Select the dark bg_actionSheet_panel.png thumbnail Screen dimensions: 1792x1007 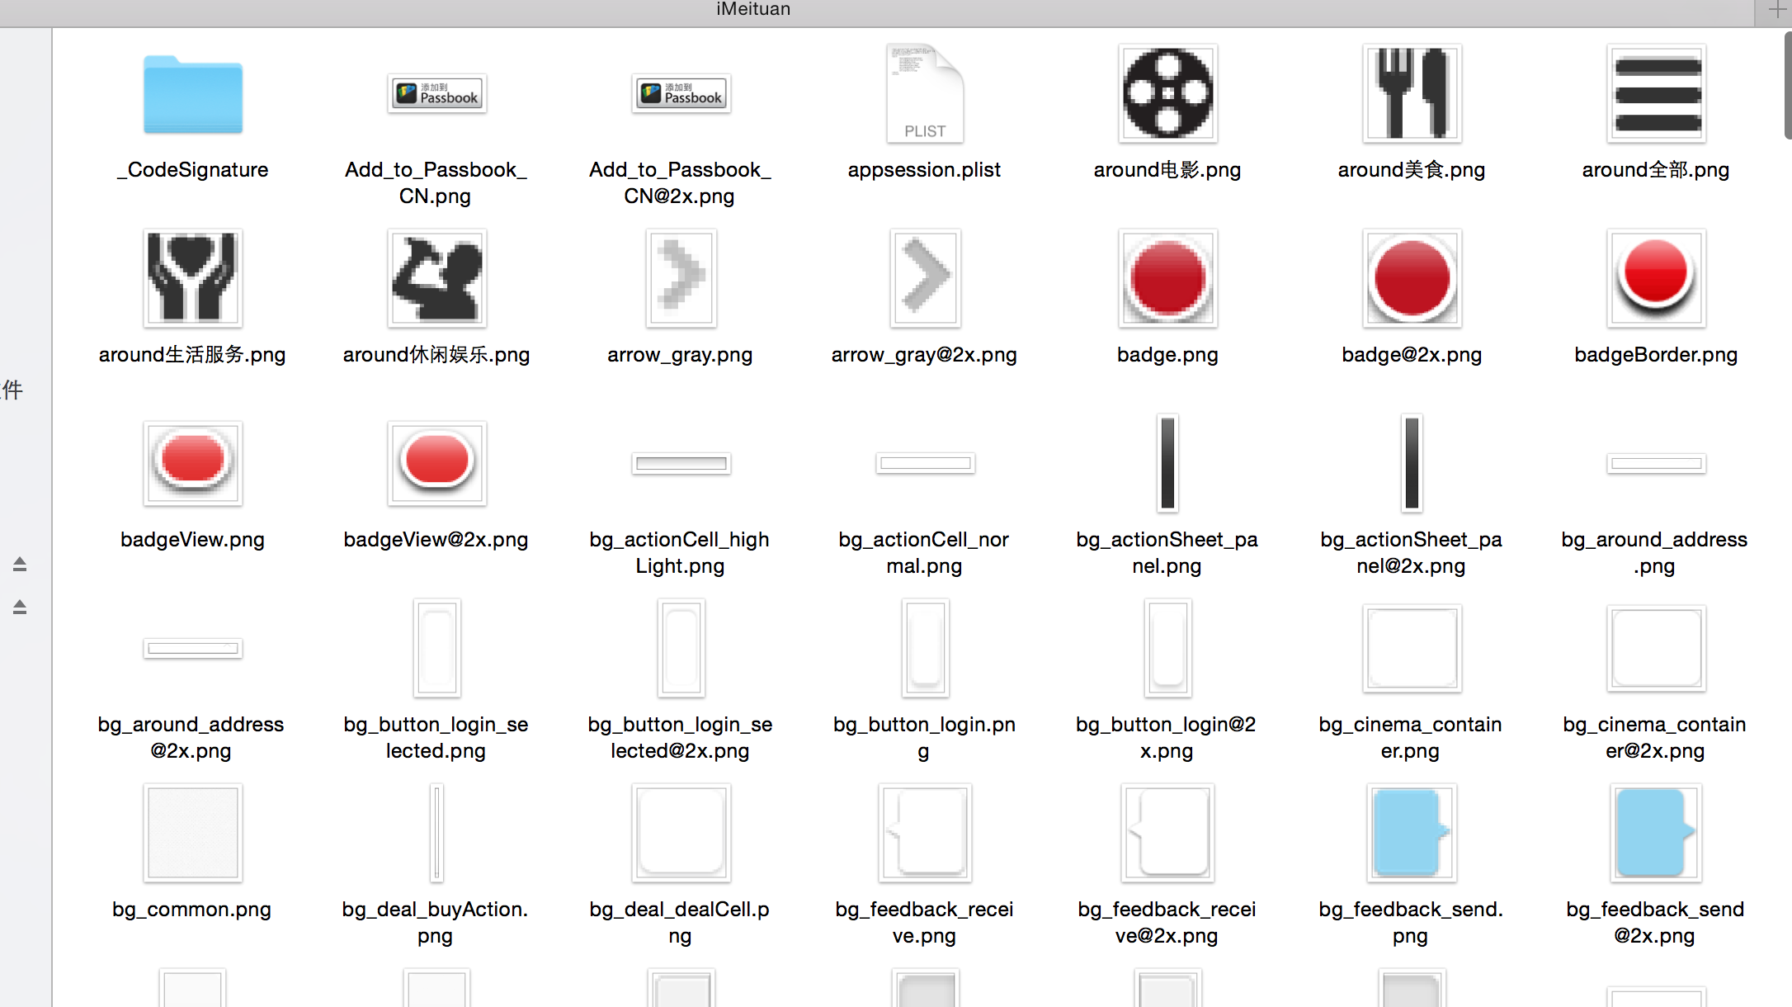1167,463
